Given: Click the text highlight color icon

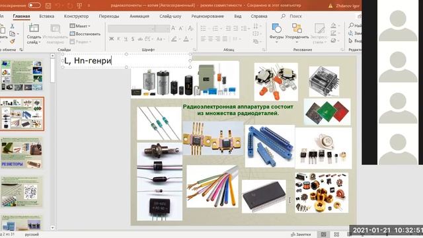Looking at the screenshot, I should (174, 39).
